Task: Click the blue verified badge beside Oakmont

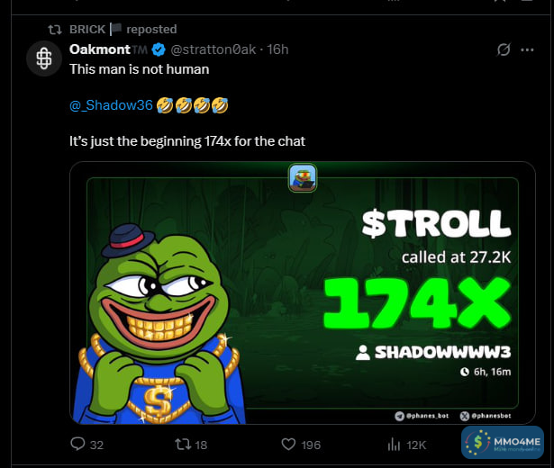Action: 159,49
